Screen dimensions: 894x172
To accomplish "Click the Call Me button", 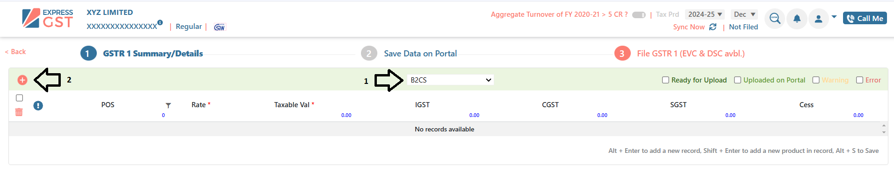I will pos(865,18).
